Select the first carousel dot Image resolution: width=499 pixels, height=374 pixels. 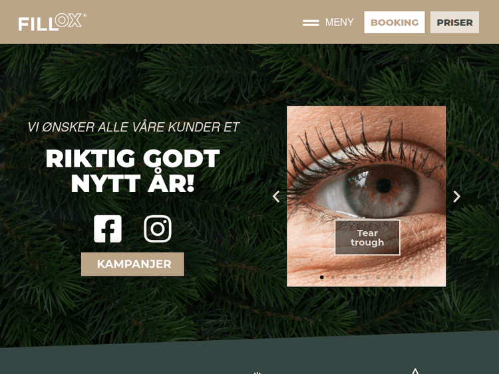[x=322, y=278]
